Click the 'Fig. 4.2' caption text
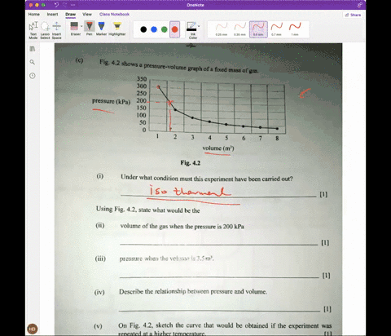The height and width of the screenshot is (336, 391). (x=191, y=163)
